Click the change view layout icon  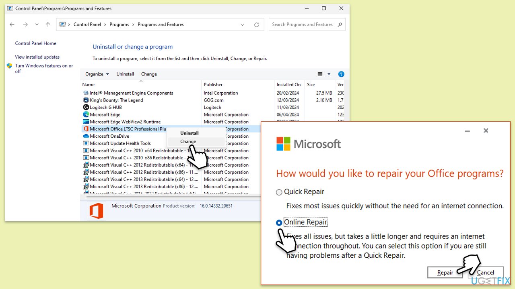pos(320,74)
